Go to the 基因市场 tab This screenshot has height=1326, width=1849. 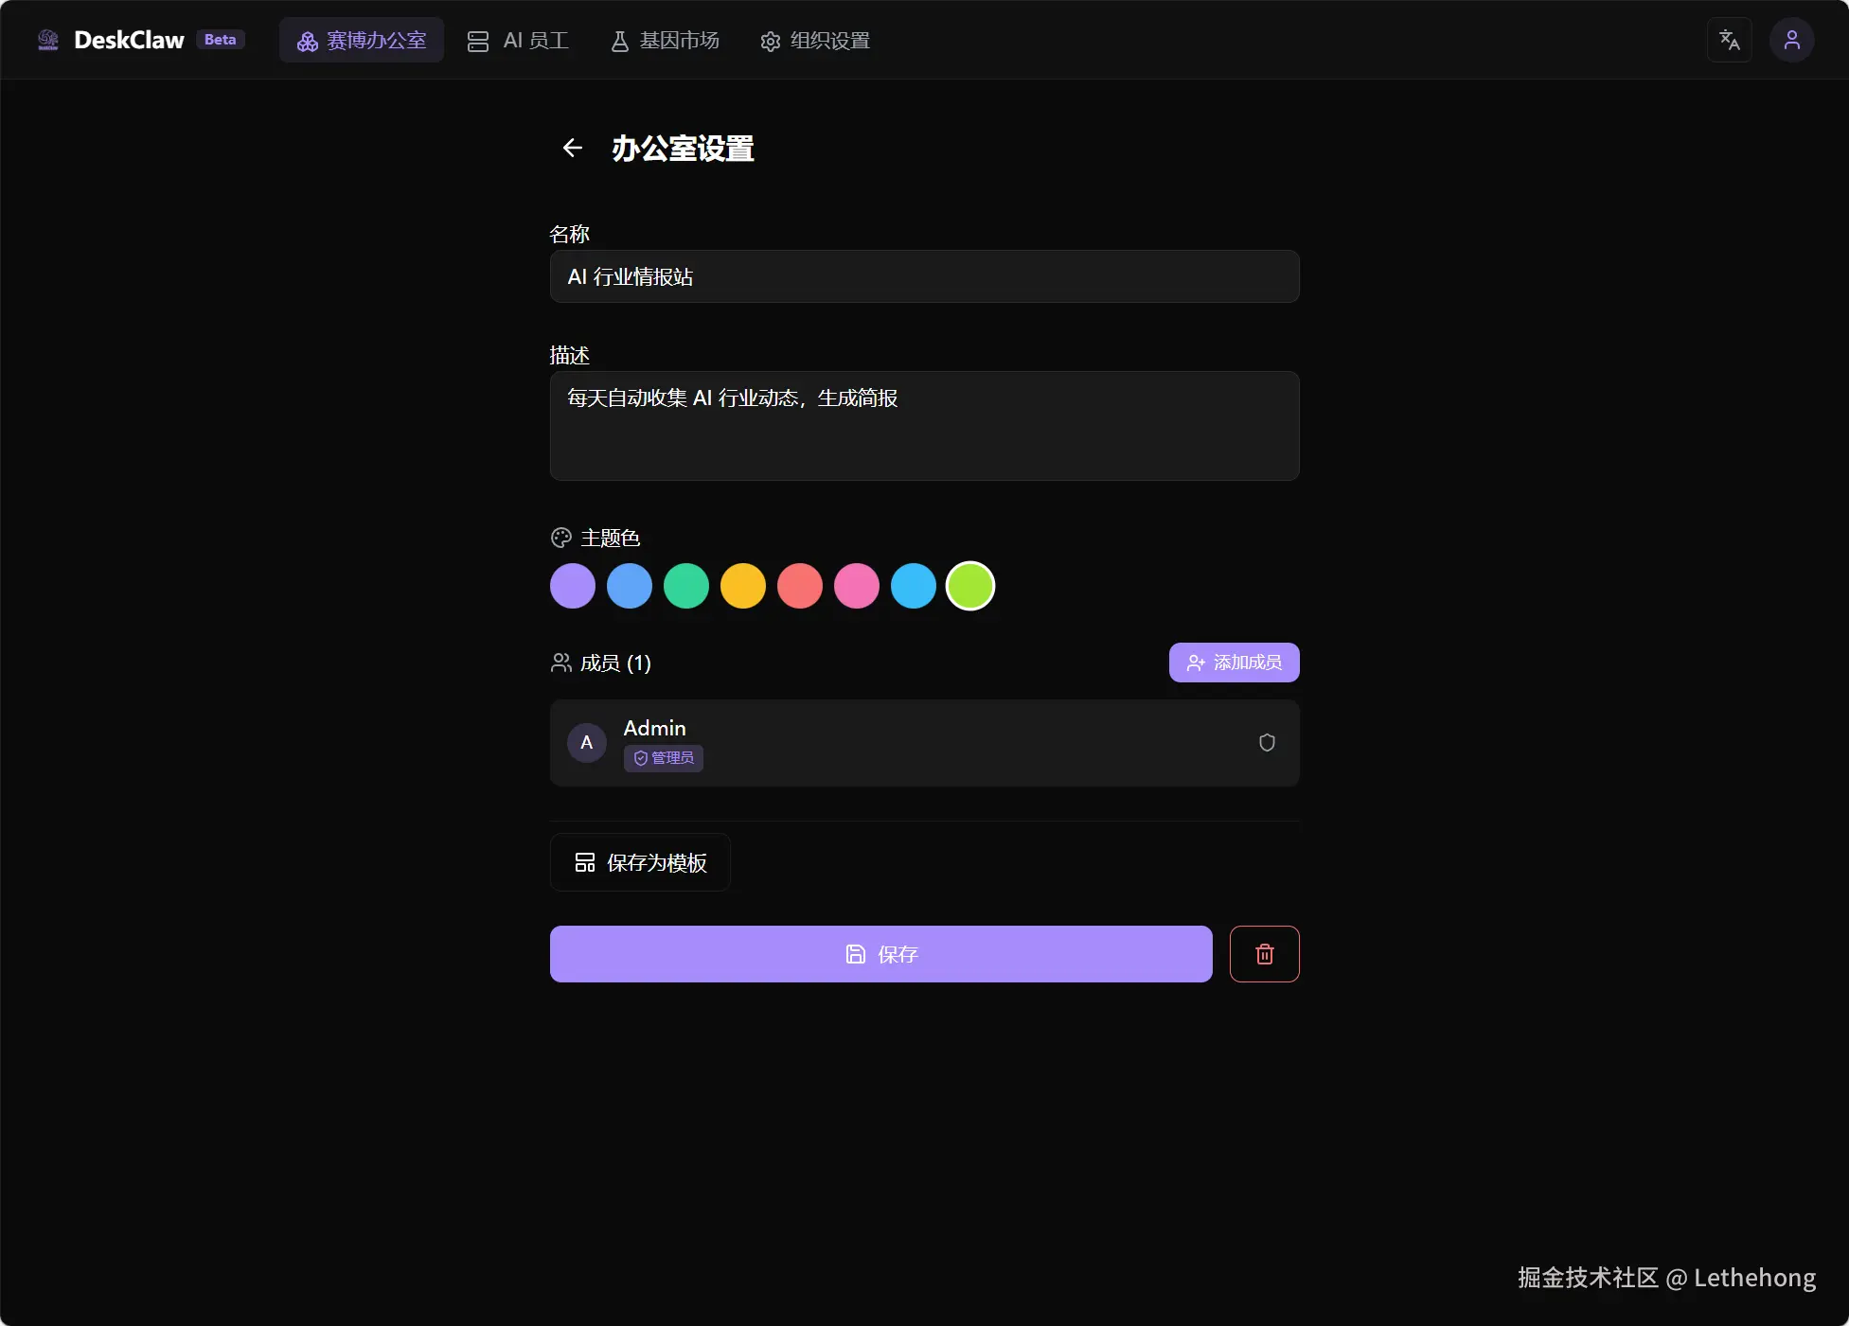(x=665, y=41)
